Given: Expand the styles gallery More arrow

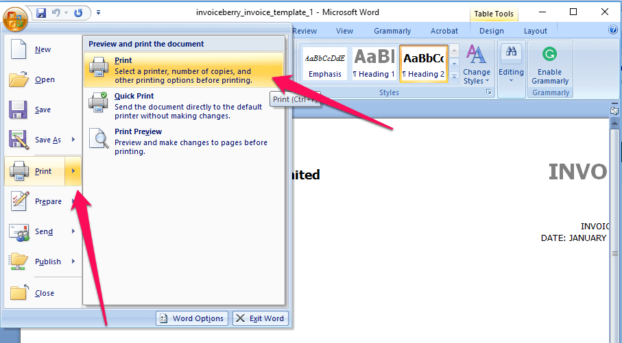Looking at the screenshot, I should pos(455,77).
